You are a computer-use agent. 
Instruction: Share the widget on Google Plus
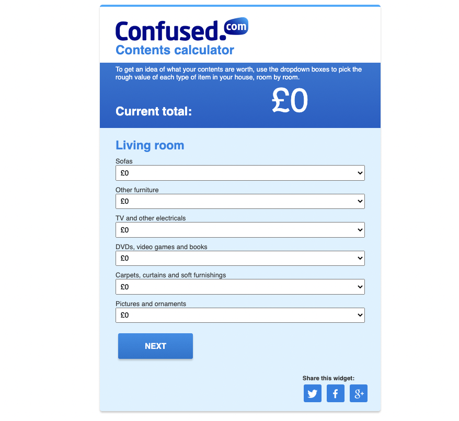[359, 394]
